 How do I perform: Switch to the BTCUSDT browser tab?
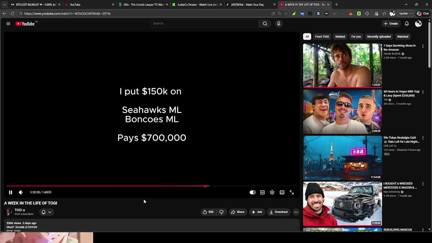tap(36, 5)
